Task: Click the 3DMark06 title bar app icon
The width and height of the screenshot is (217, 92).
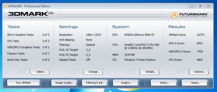Action: tap(5, 6)
